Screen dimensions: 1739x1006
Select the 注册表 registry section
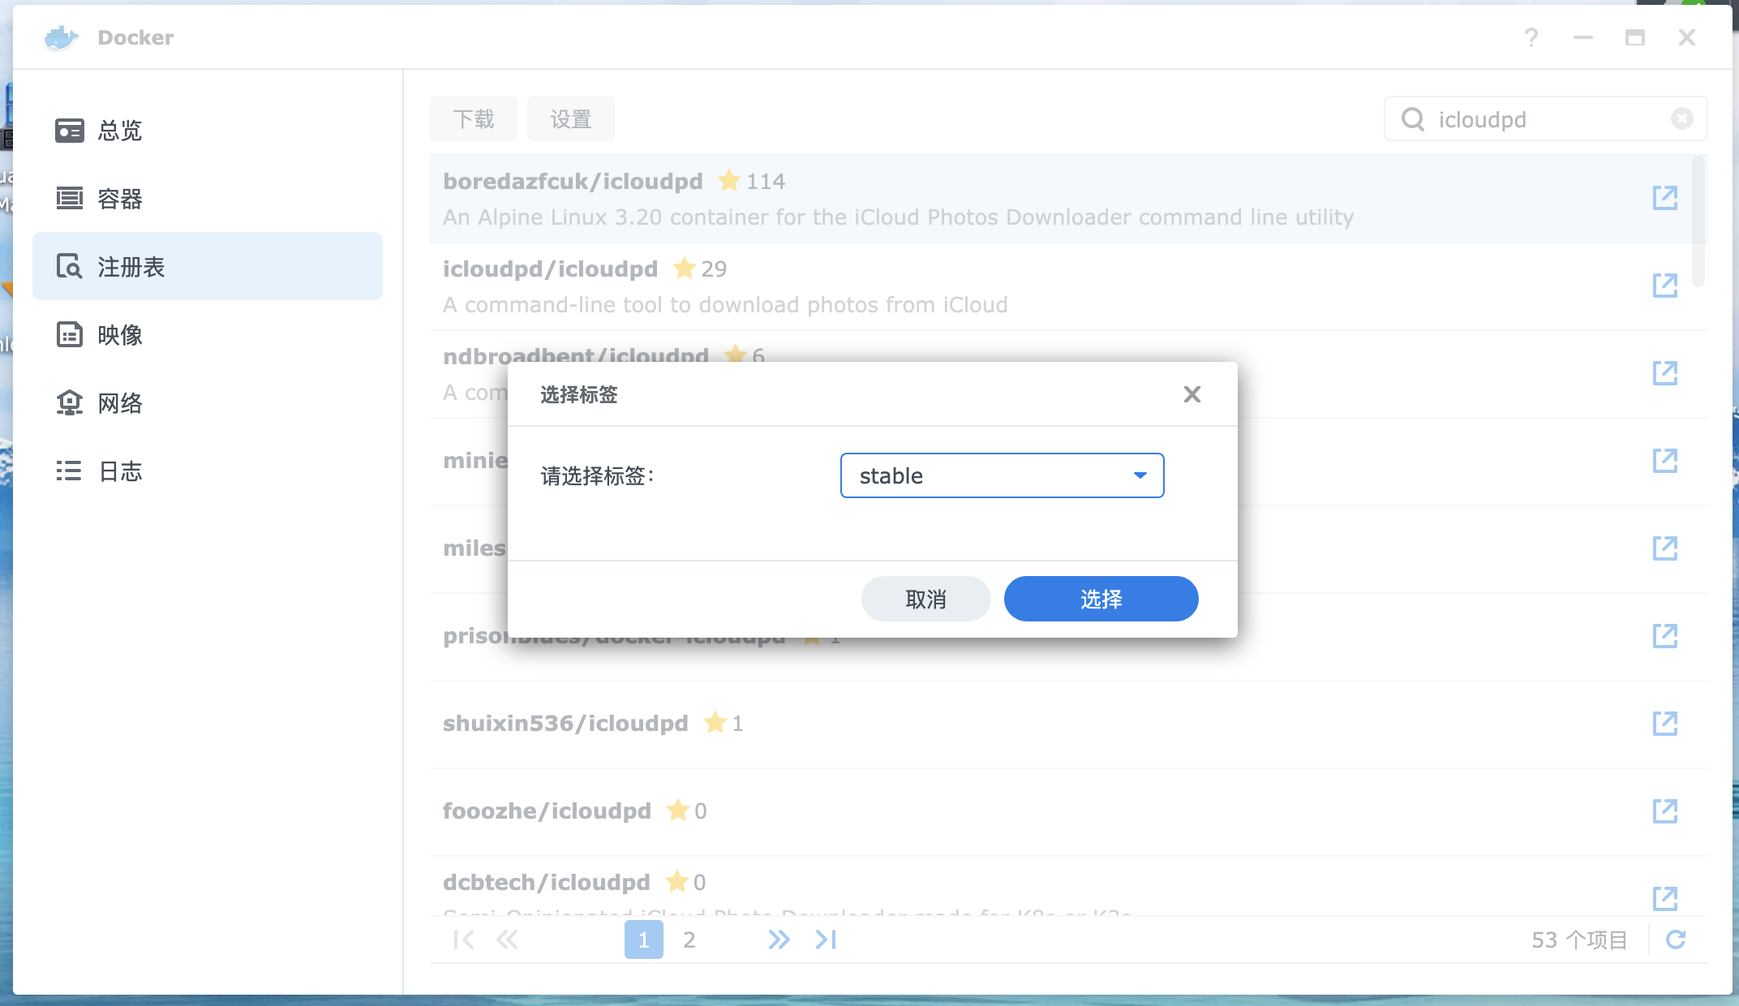(x=208, y=266)
